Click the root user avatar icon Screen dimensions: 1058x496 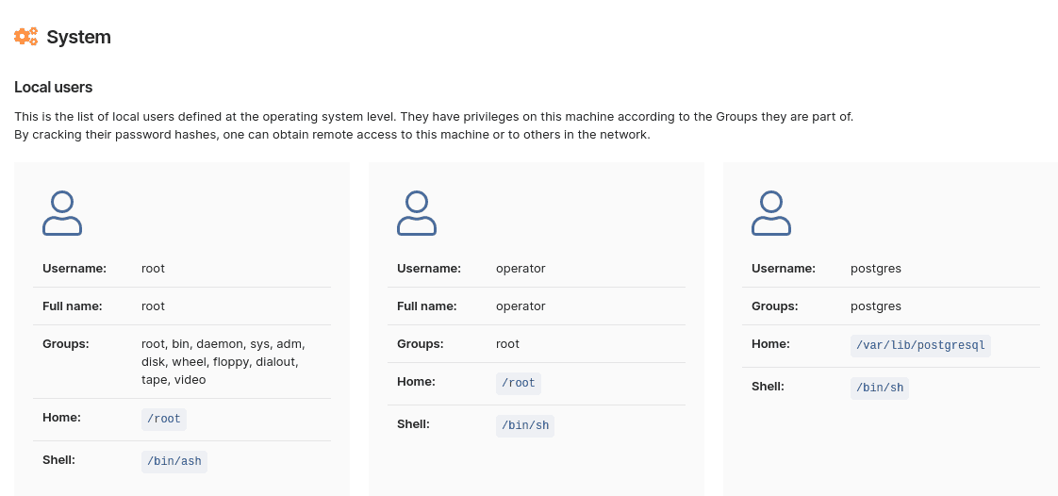[x=62, y=213]
